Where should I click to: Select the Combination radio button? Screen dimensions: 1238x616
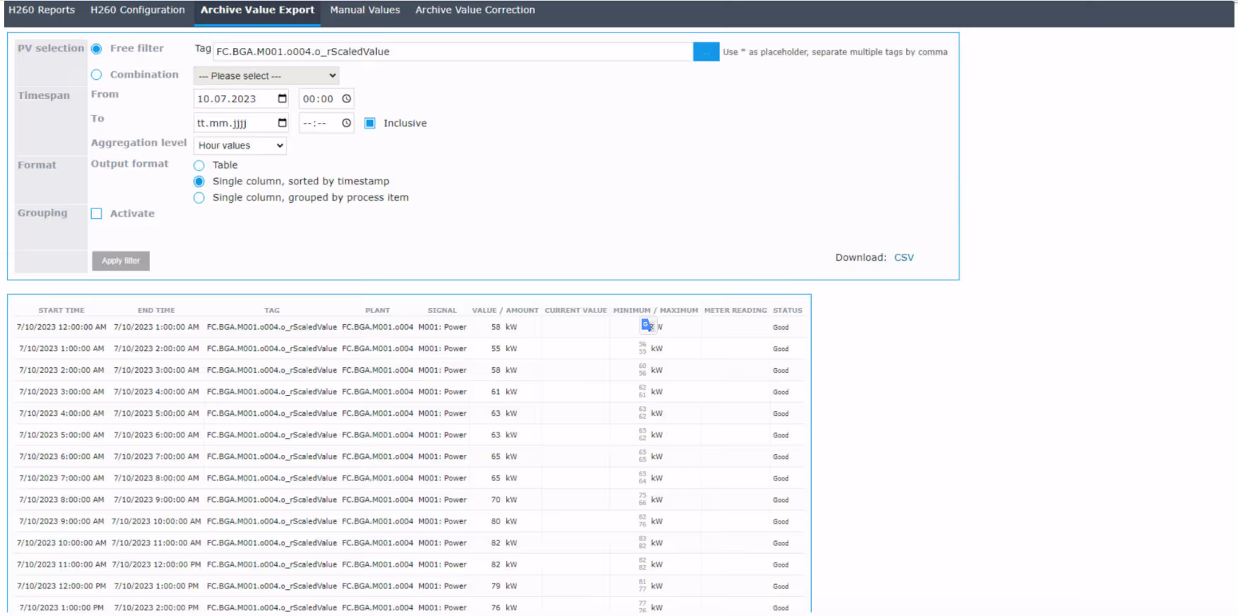pos(96,75)
